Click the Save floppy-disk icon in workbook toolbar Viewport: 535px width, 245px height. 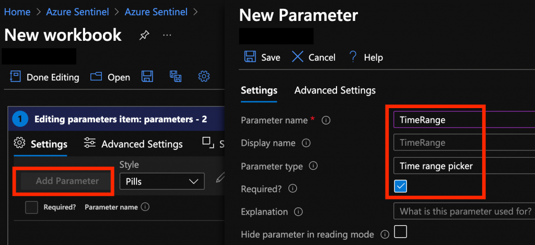coord(147,76)
